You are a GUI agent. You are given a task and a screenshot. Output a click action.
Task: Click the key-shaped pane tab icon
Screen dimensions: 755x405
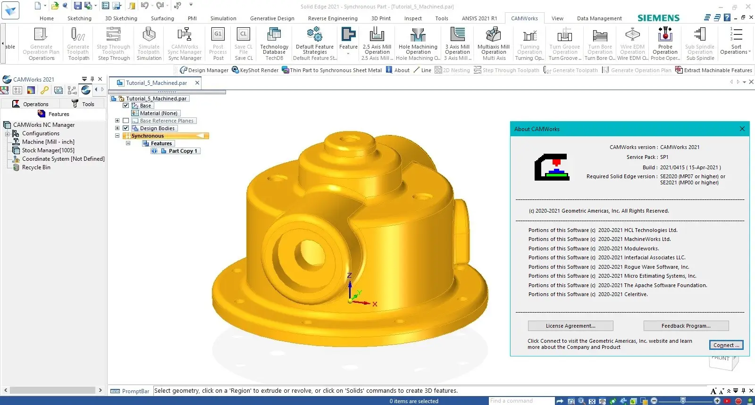pos(44,90)
